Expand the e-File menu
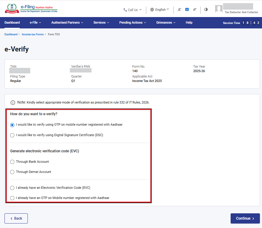The height and width of the screenshot is (228, 262). click(x=35, y=23)
